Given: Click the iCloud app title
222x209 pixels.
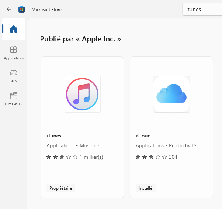Looking at the screenshot, I should [x=143, y=136].
